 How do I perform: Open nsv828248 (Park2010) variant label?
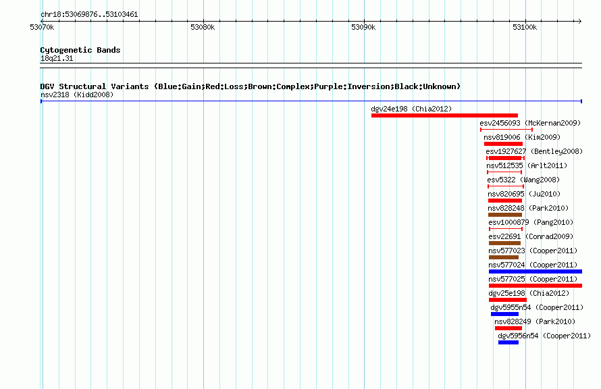click(x=528, y=208)
